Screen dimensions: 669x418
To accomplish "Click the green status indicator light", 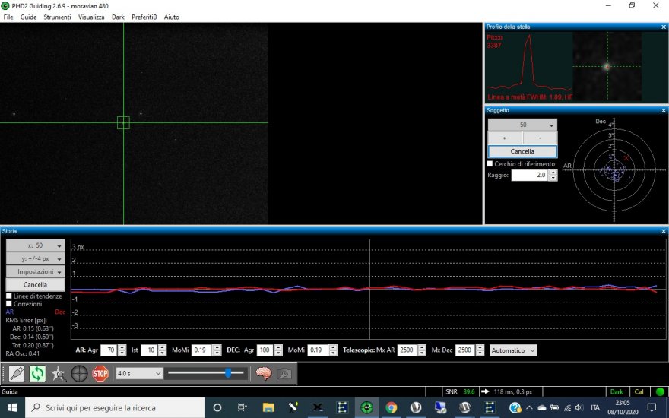I will pos(660,391).
